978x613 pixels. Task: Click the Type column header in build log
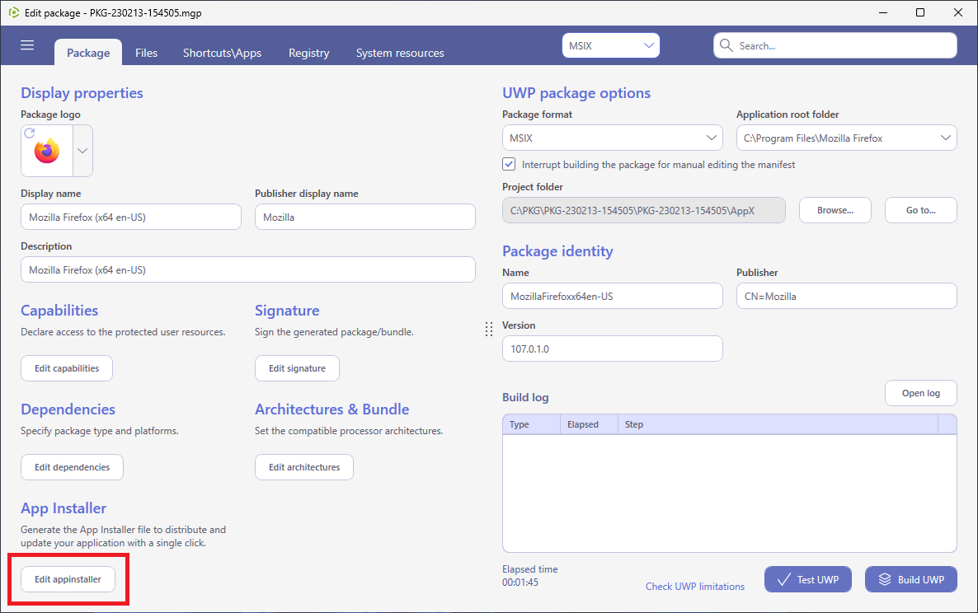[x=531, y=424]
